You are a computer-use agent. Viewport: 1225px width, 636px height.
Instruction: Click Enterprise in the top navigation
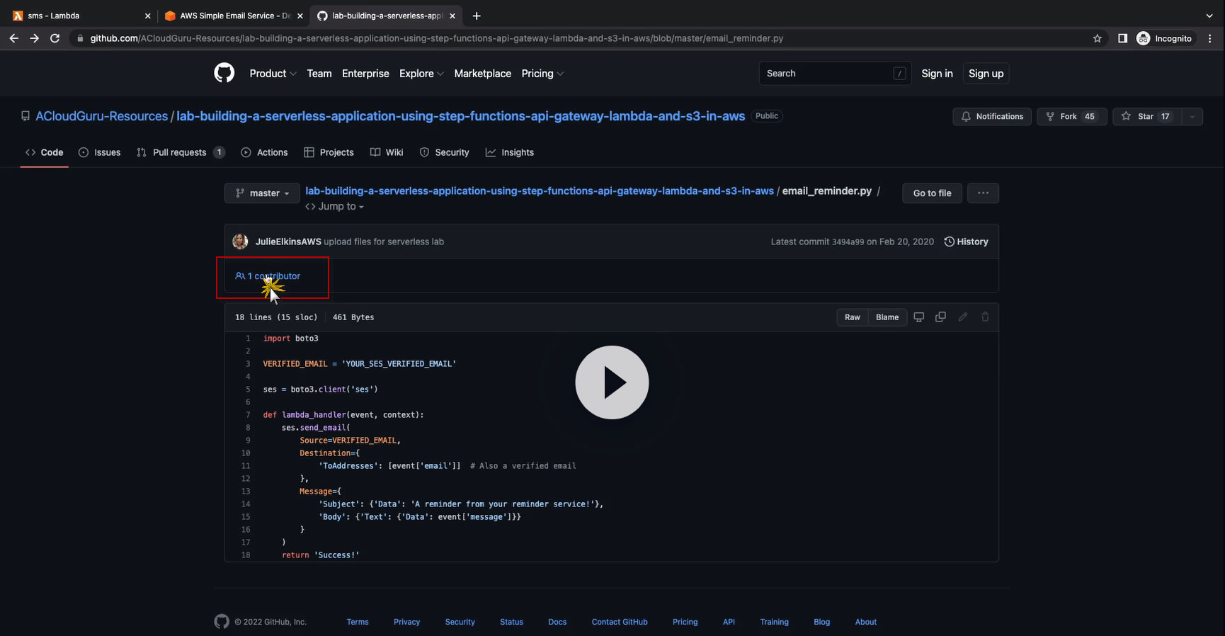(x=365, y=74)
